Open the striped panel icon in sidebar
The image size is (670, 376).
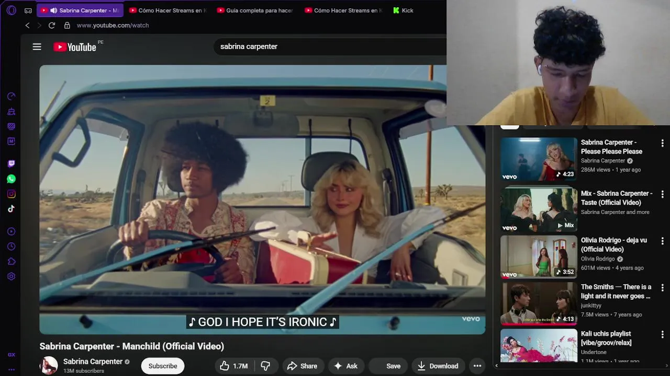pos(11,126)
